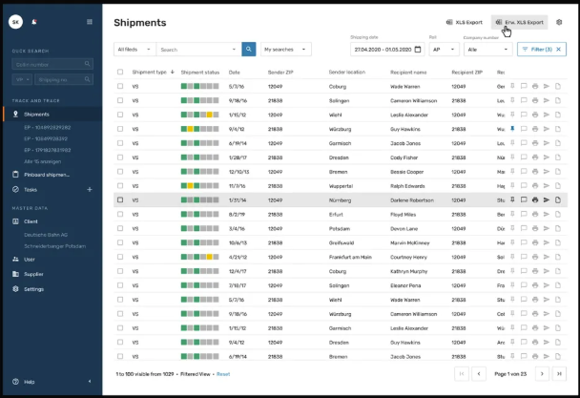Open the apps grid icon in the sidebar
This screenshot has width=580, height=398.
(90, 22)
